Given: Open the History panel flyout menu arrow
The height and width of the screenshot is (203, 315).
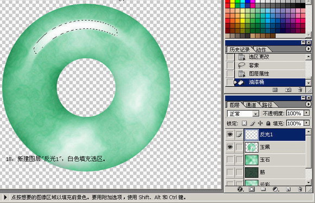Looking at the screenshot, I should [x=308, y=49].
